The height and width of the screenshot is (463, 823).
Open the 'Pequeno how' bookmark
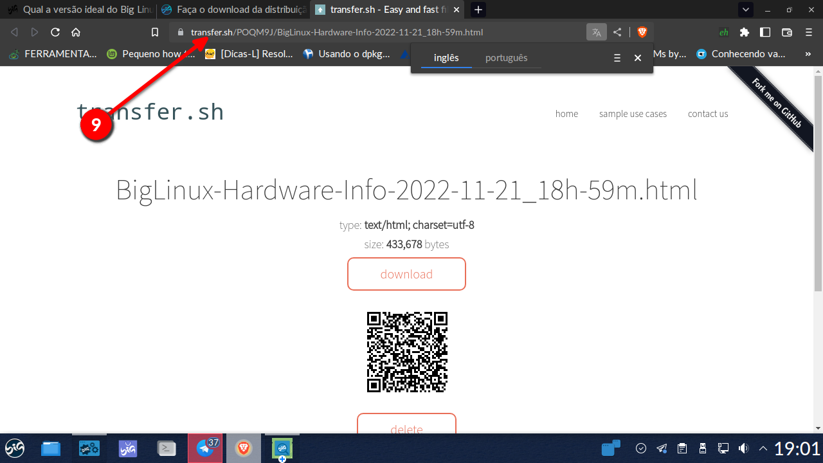[151, 54]
